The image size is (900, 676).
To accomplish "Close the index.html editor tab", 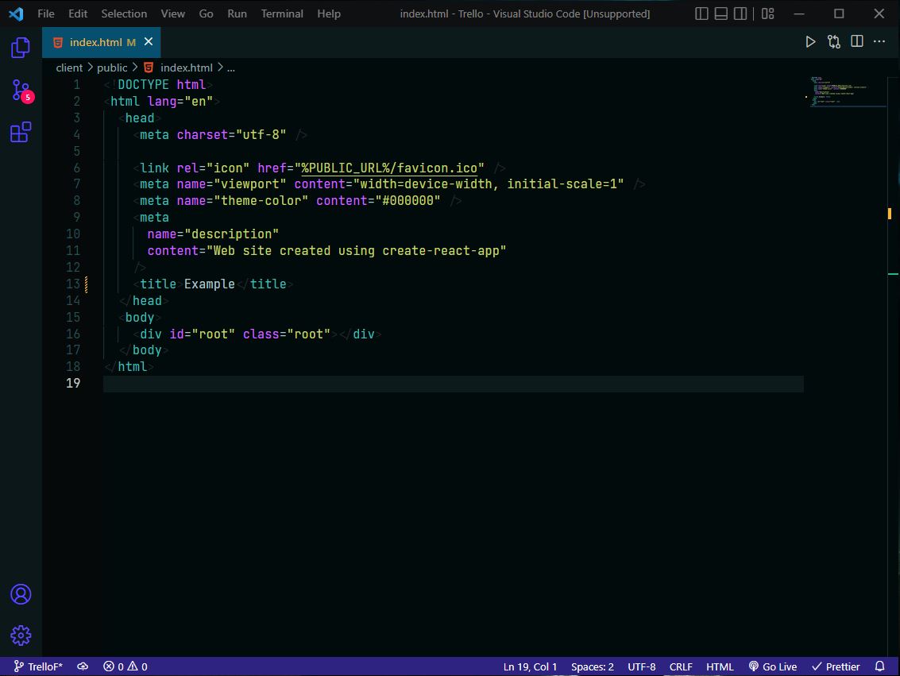I will tap(148, 41).
